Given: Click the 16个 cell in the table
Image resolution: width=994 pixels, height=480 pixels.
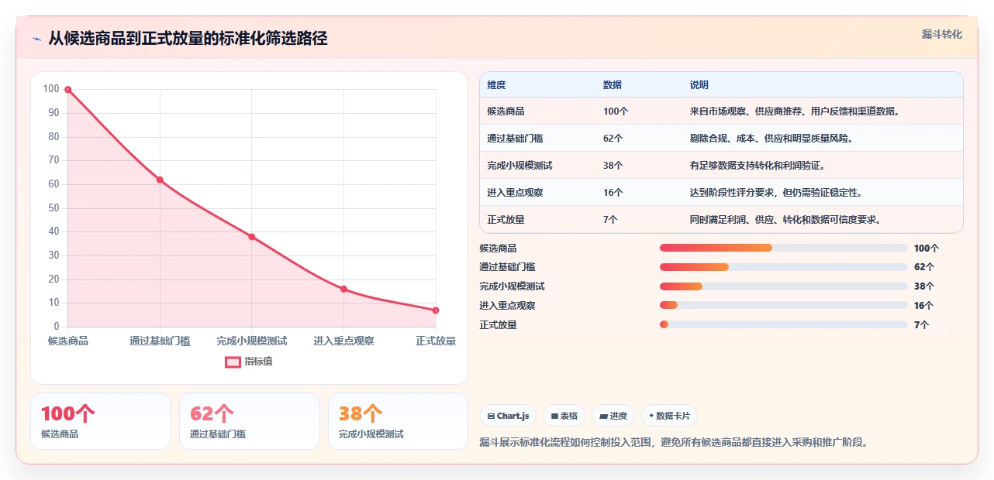Looking at the screenshot, I should click(x=613, y=193).
